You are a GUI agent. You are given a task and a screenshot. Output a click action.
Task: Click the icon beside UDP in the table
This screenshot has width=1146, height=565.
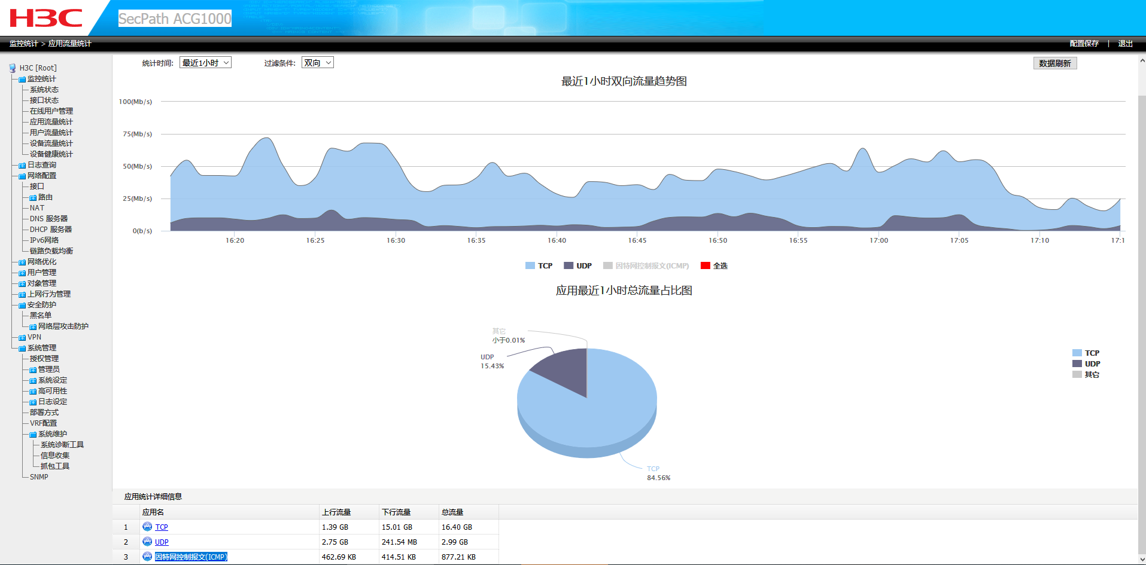[x=147, y=542]
